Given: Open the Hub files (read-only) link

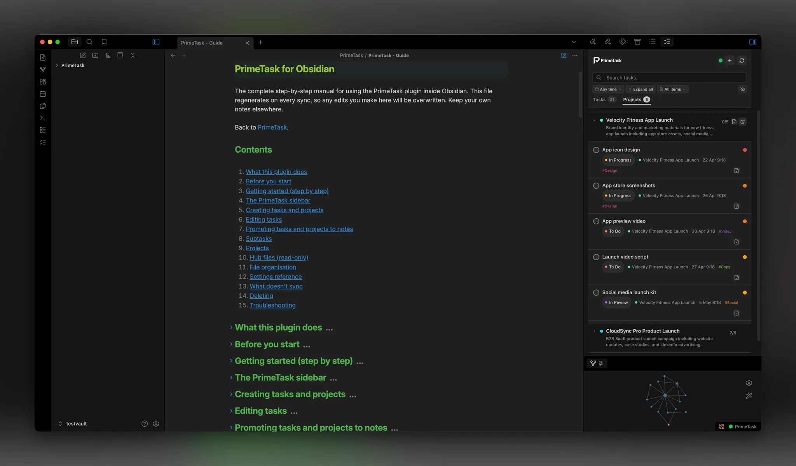Looking at the screenshot, I should click(279, 258).
